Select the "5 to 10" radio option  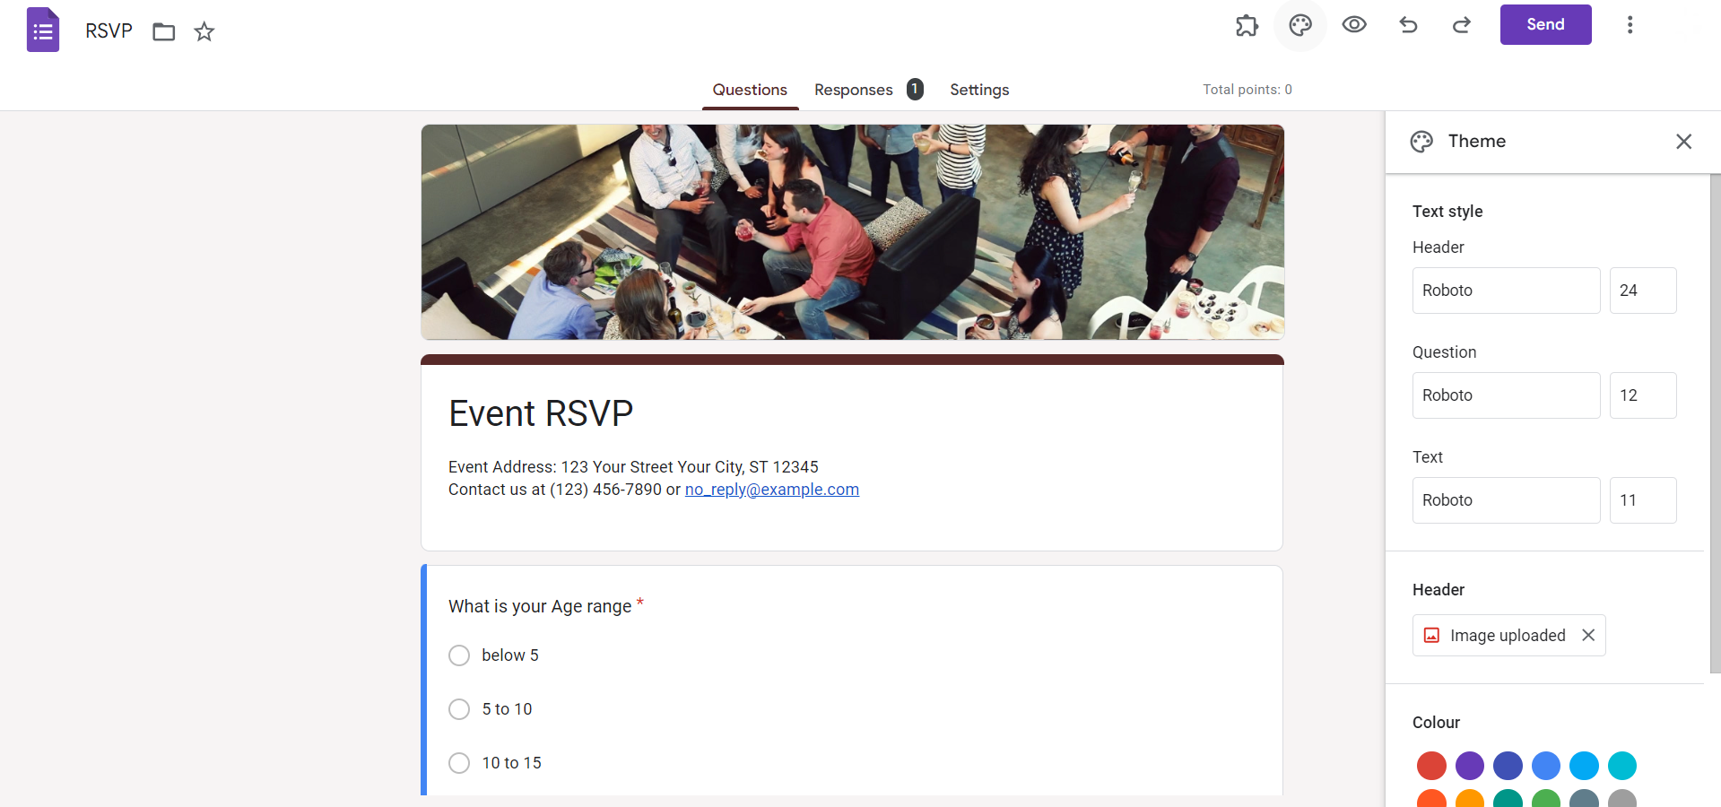click(x=459, y=709)
